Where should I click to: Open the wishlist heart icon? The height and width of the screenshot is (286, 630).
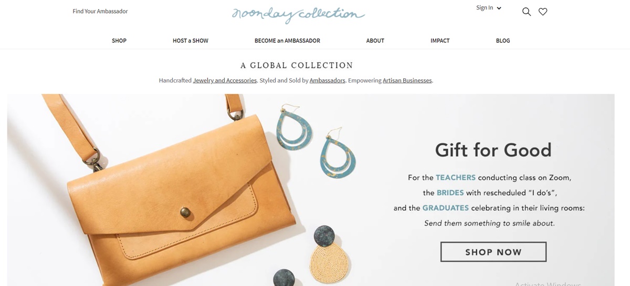point(543,12)
